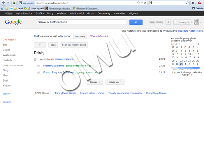Click the Najstarsze button
This screenshot has height=141, width=204.
pos(115,82)
